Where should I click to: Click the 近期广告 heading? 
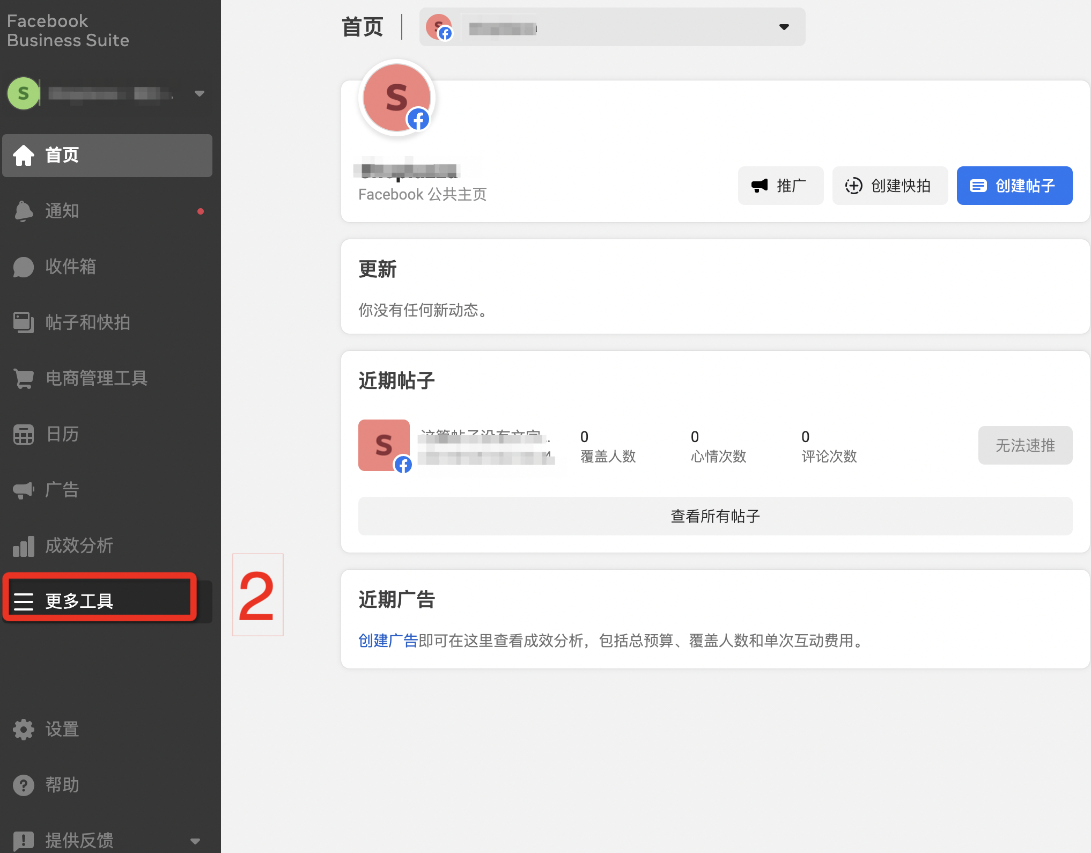pyautogui.click(x=397, y=600)
